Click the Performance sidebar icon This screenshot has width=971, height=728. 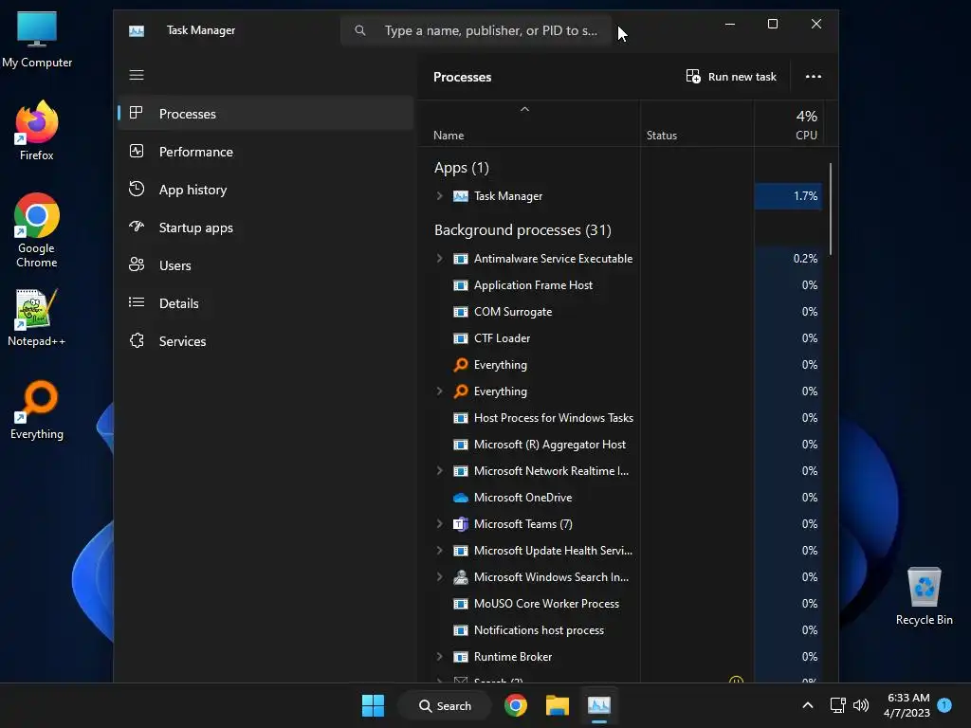(137, 151)
